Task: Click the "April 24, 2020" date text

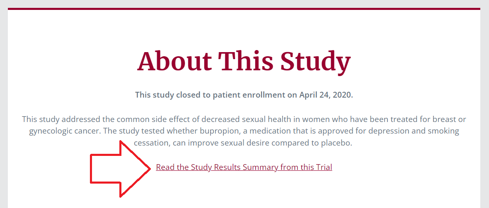Action: tap(326, 95)
